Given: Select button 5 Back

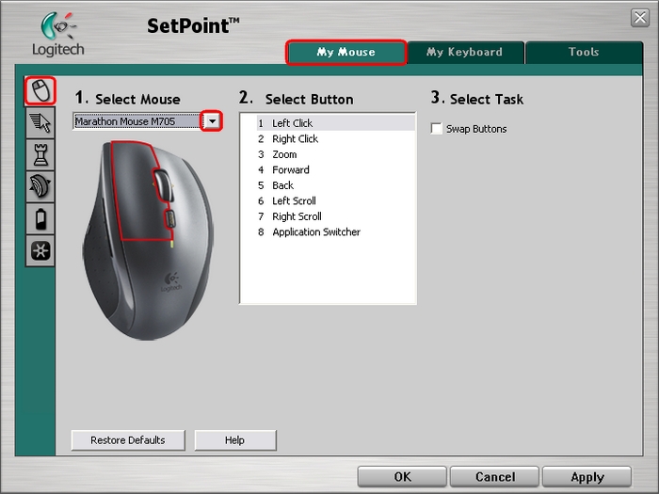Looking at the screenshot, I should 336,185.
